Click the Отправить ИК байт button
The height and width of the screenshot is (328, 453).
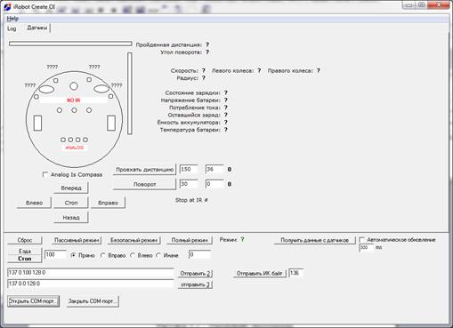260,273
